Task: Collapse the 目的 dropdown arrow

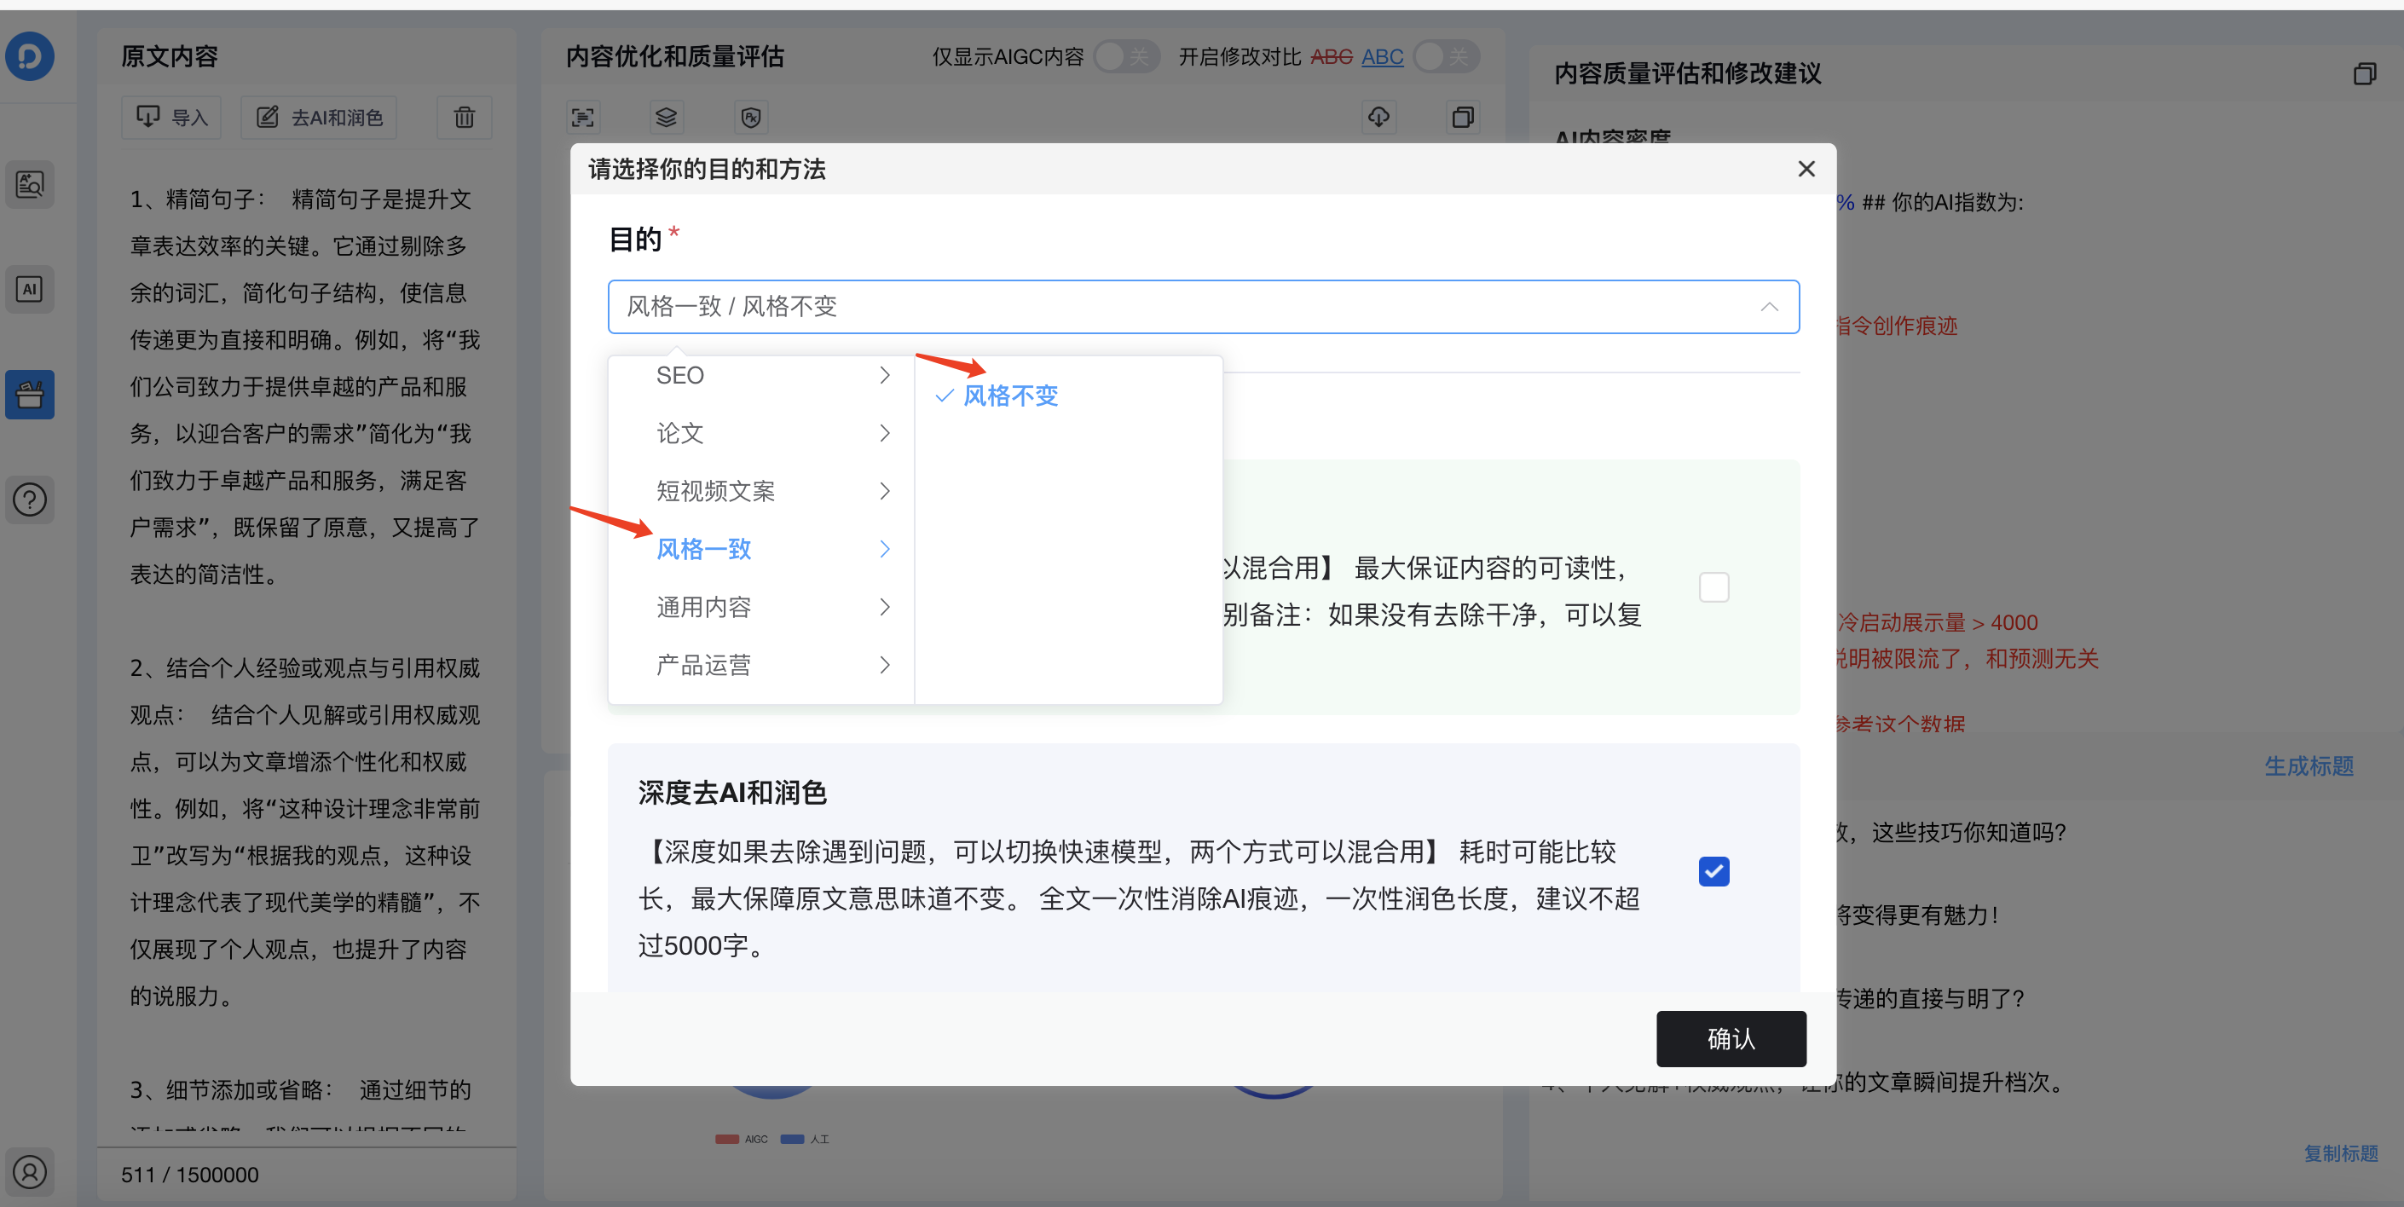Action: coord(1768,306)
